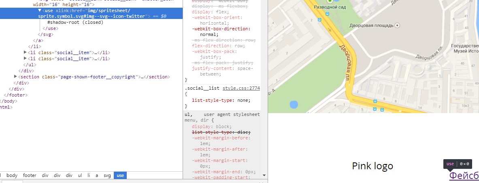Collapse the selected use element node
Screen dimensions: 479x183
(x=40, y=11)
